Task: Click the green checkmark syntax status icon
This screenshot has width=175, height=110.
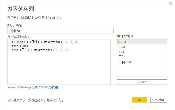Action: pos(10,100)
